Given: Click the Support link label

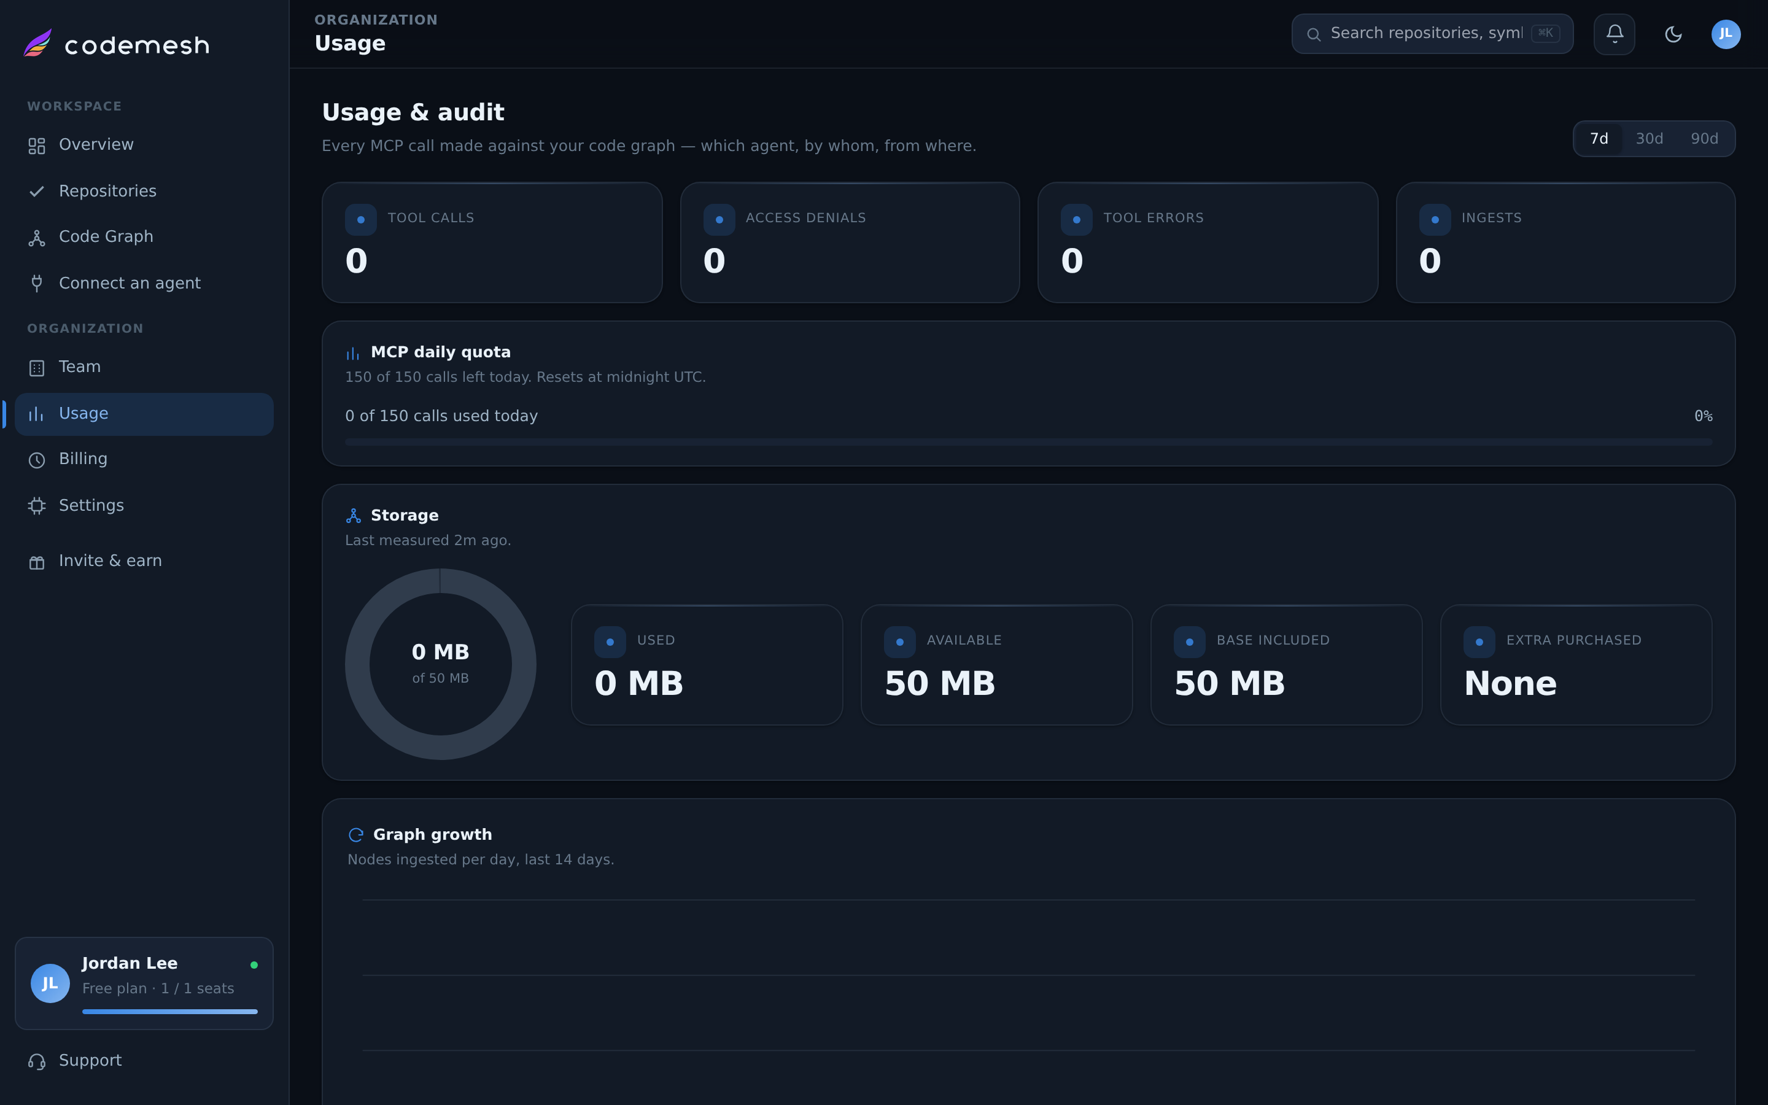Looking at the screenshot, I should click(x=90, y=1060).
